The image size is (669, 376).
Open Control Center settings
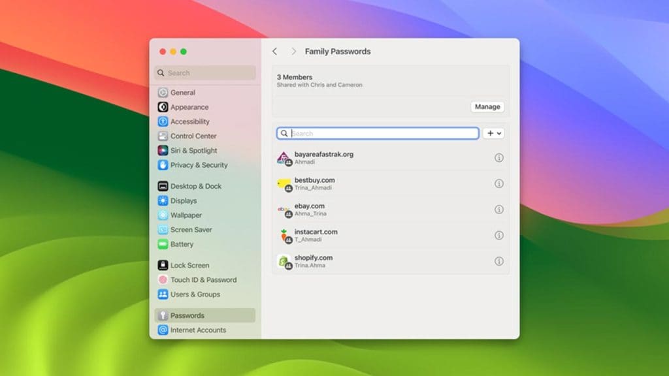point(162,136)
